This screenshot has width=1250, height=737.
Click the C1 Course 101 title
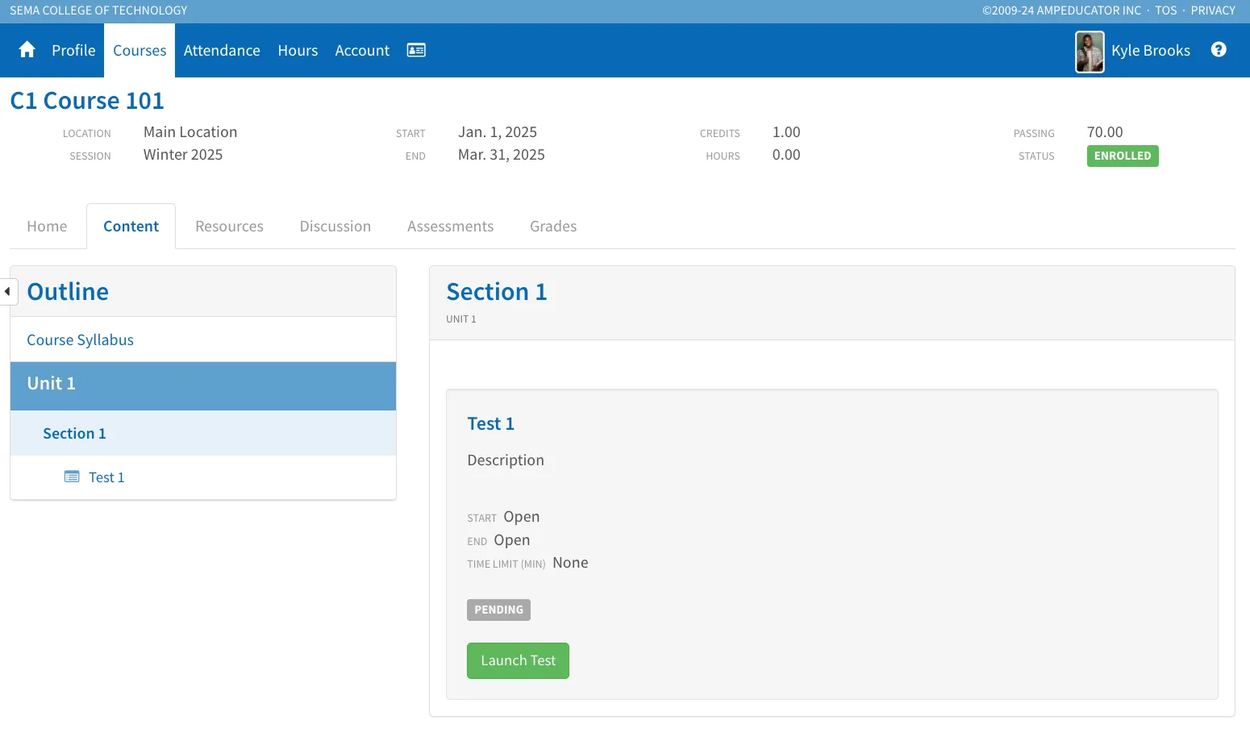pos(87,101)
